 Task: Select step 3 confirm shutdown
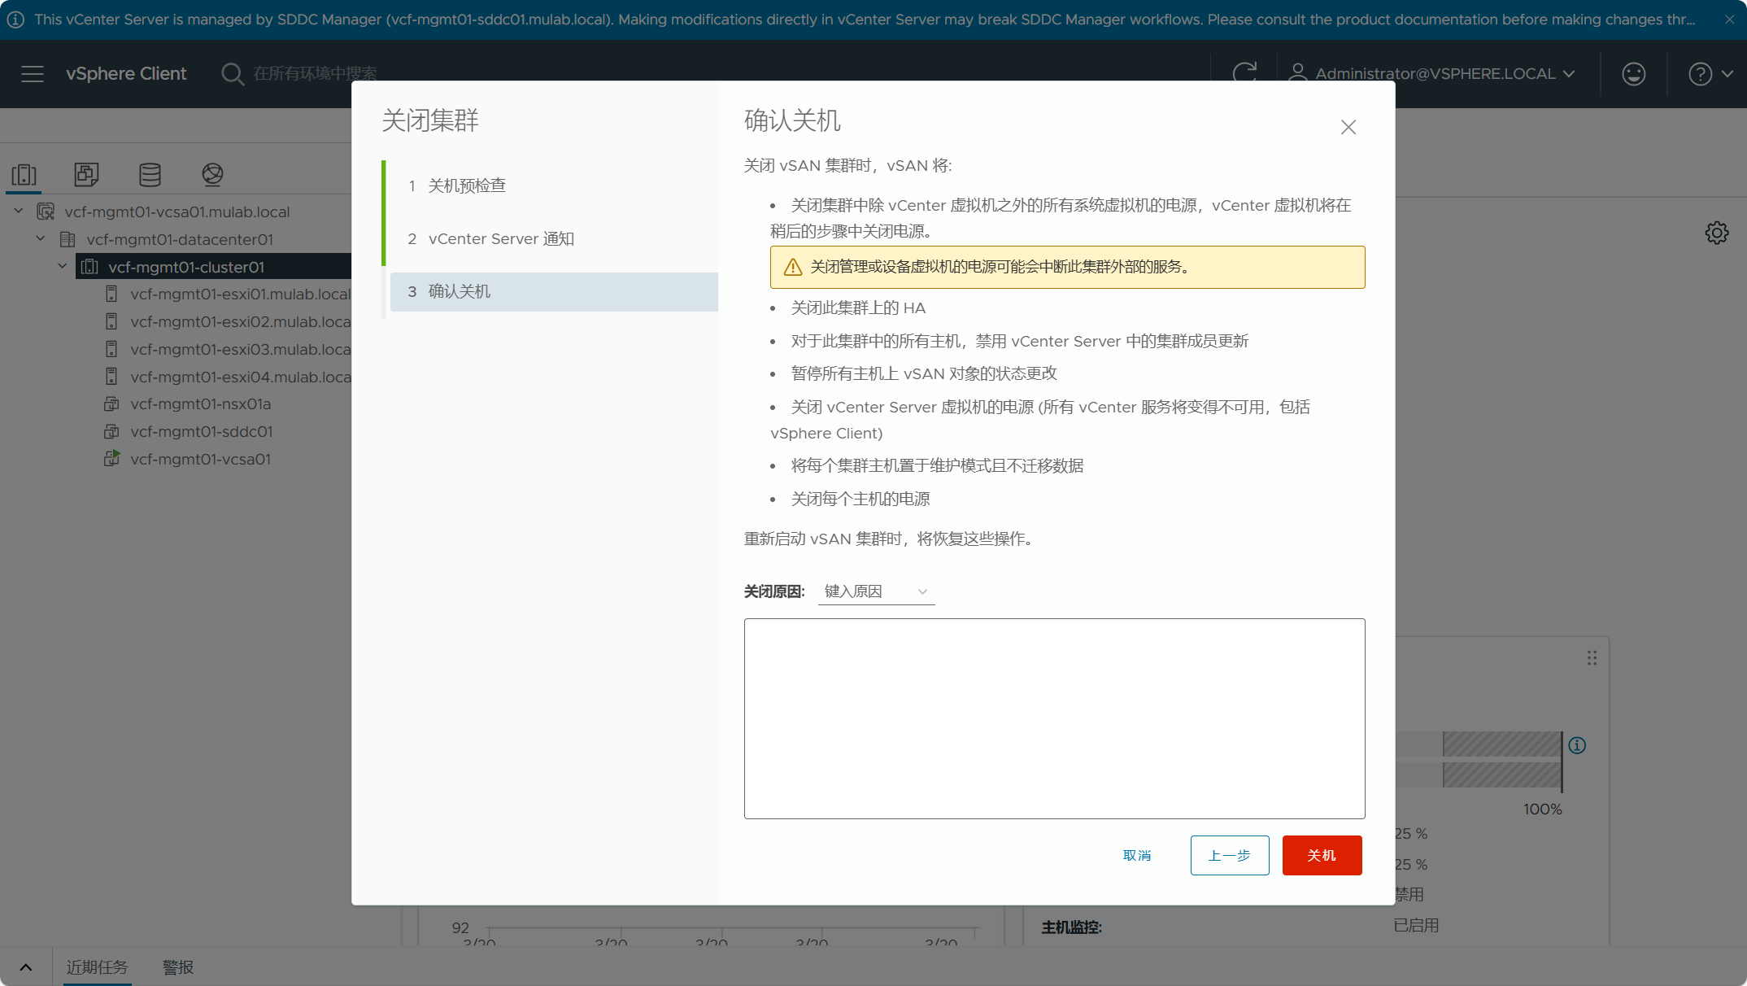click(554, 292)
